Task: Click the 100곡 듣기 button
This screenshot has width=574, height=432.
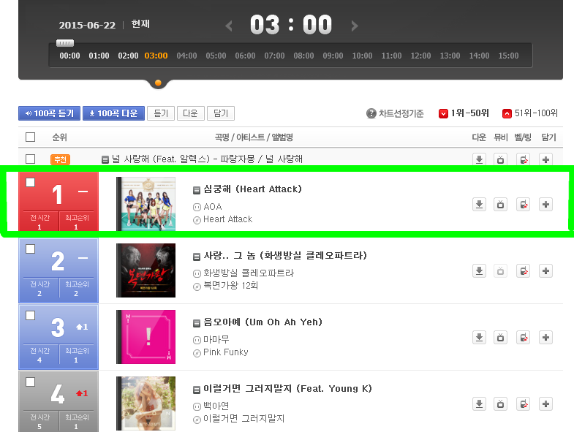Action: (49, 113)
